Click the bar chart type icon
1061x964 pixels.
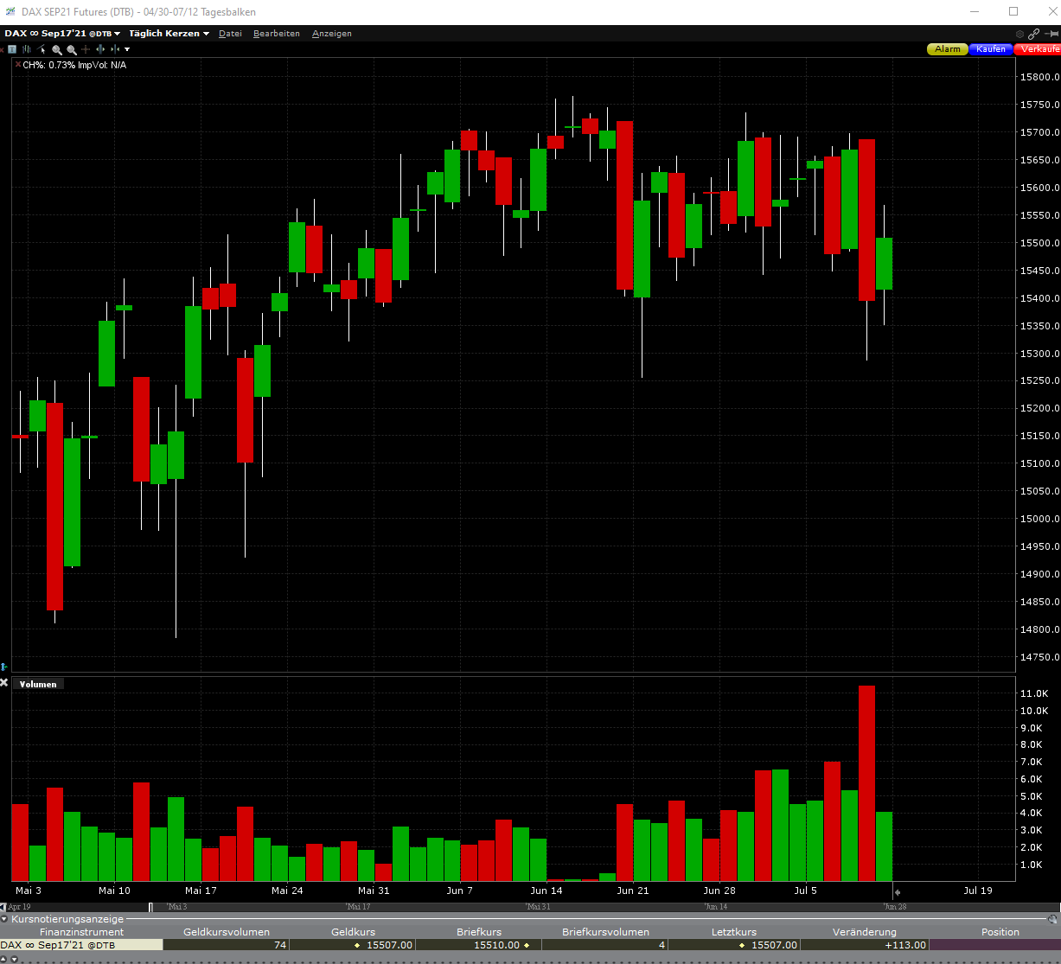tap(26, 49)
